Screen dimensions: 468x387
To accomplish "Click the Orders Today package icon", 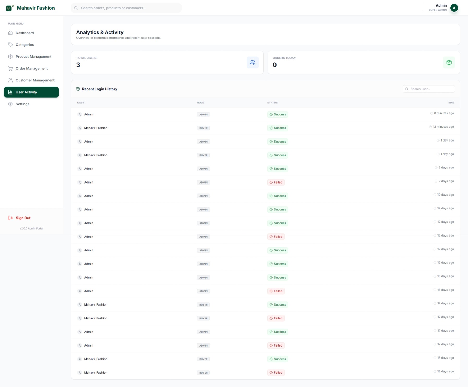I will point(448,63).
